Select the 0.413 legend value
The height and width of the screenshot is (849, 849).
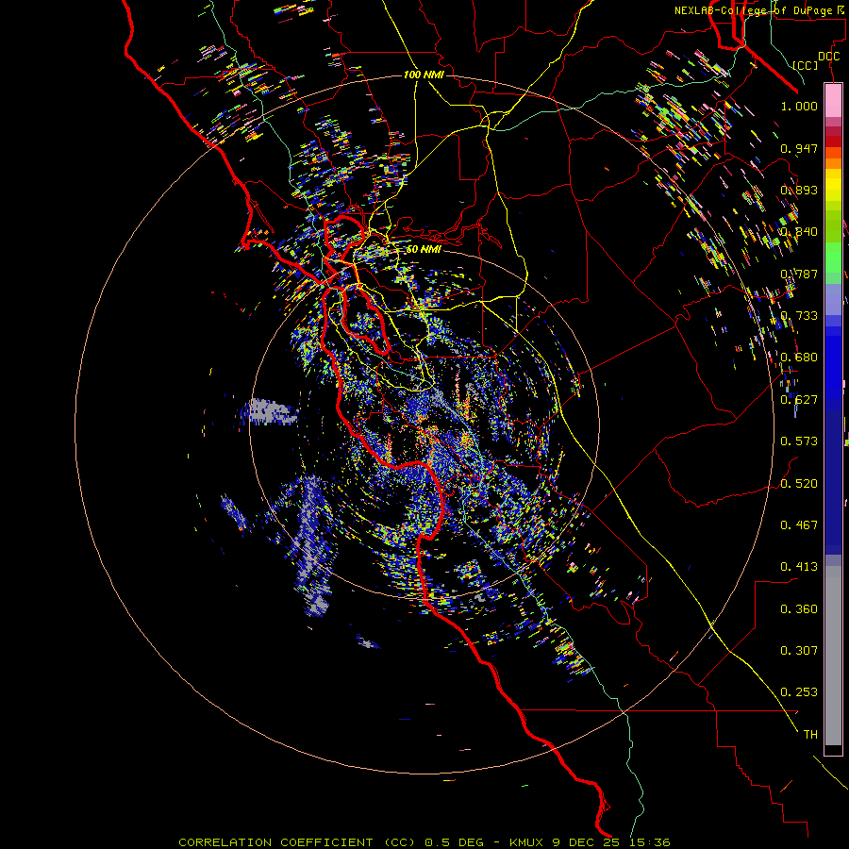click(x=799, y=567)
